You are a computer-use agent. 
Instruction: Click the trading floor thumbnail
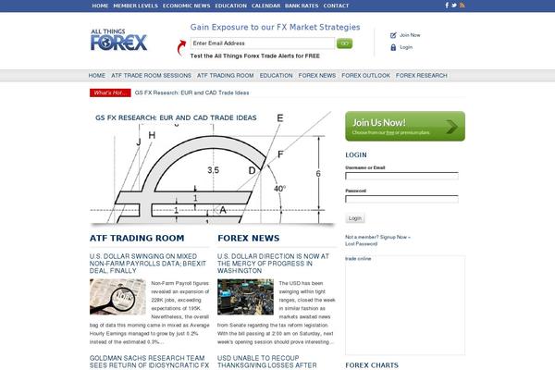tap(245, 297)
